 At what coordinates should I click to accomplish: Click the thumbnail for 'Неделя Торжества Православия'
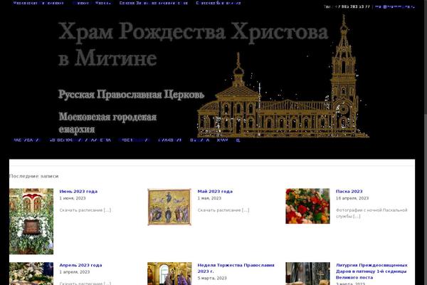[x=169, y=274]
